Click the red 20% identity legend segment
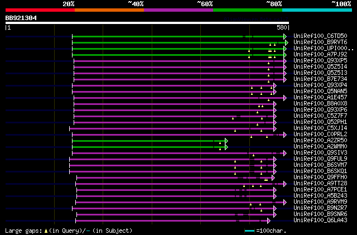 pos(40,10)
